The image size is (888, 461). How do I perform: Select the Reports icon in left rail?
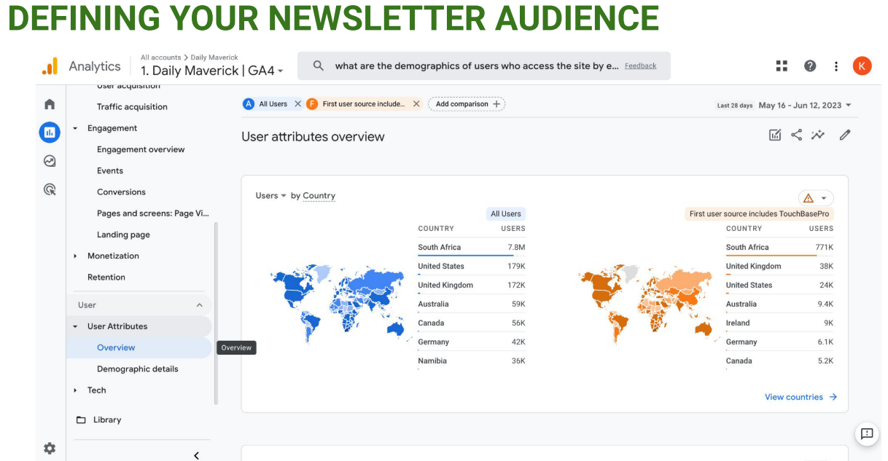click(x=50, y=133)
